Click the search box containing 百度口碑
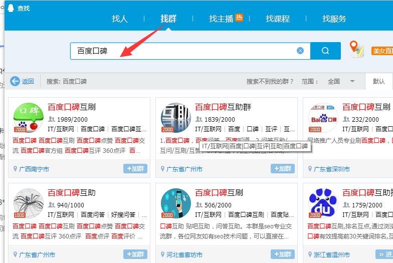Image resolution: width=393 pixels, height=263 pixels. click(x=190, y=51)
